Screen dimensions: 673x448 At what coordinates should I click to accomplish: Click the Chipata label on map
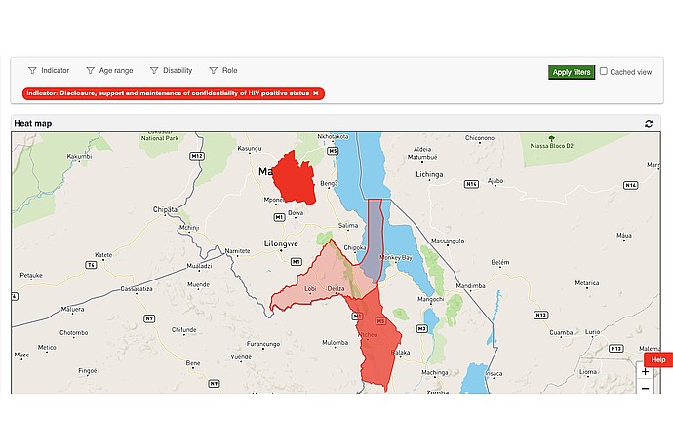click(x=165, y=209)
